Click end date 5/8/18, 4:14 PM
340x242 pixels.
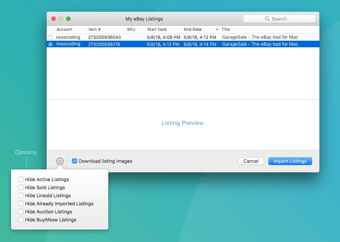click(200, 44)
